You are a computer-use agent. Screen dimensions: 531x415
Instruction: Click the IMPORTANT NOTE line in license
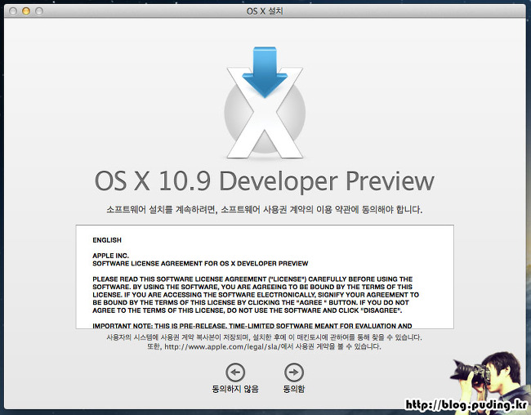point(252,326)
